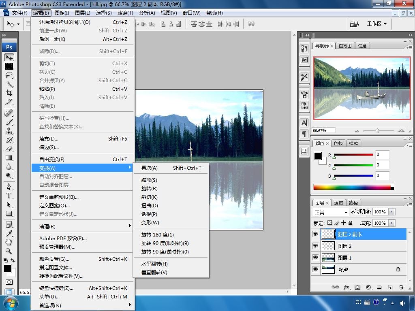The width and height of the screenshot is (415, 311).
Task: Select the Eraser tool
Action: (x=9, y=149)
